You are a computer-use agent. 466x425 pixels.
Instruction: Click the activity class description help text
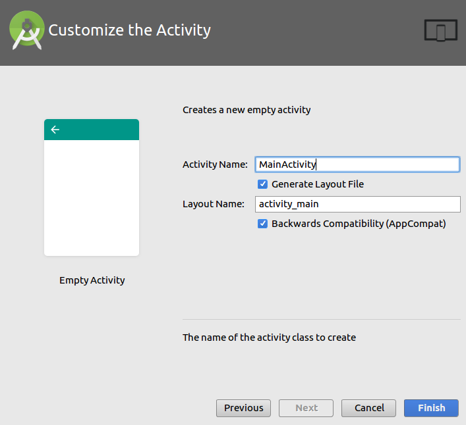pyautogui.click(x=269, y=337)
